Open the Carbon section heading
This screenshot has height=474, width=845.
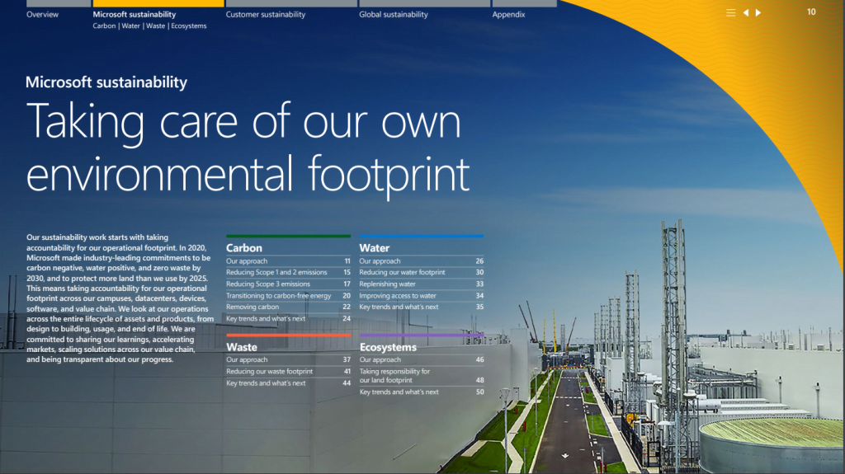click(x=244, y=248)
